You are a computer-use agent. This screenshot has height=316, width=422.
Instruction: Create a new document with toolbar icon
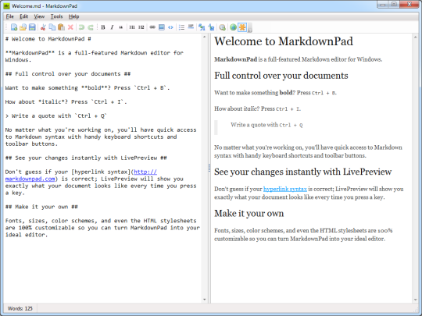click(x=14, y=27)
